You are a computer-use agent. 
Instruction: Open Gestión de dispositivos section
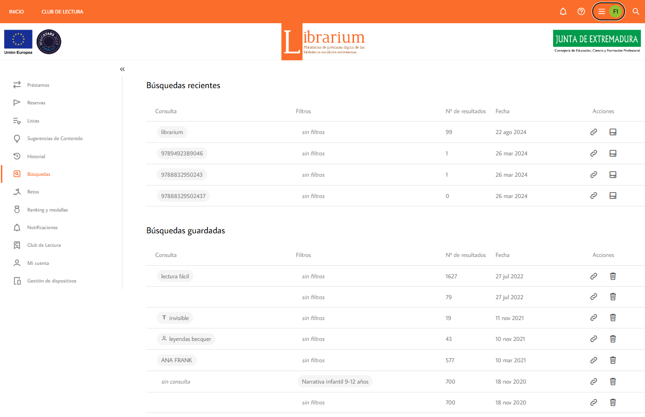[52, 281]
